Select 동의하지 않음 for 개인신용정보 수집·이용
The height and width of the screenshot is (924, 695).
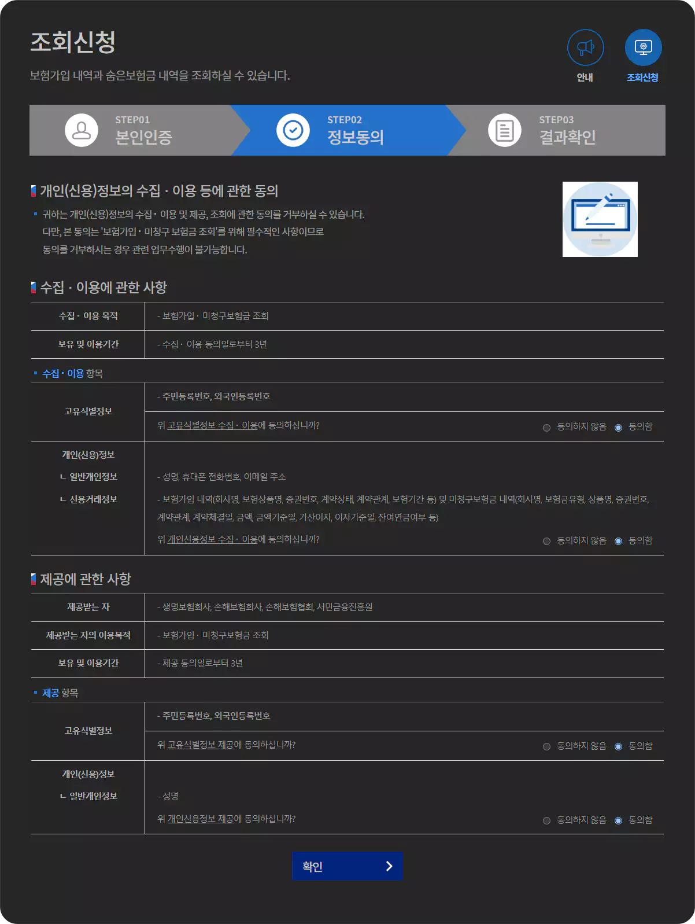(x=546, y=542)
